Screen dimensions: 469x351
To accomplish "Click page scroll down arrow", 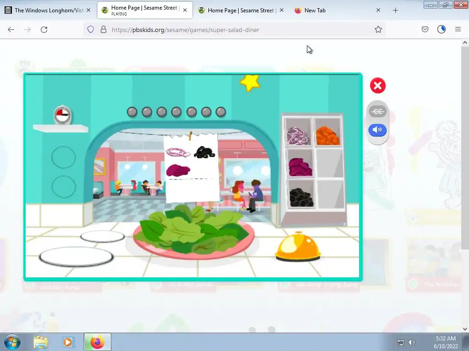I will (x=465, y=329).
